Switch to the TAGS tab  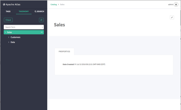[8, 11]
